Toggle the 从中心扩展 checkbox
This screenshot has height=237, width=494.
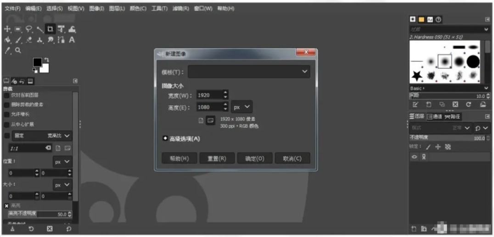6,125
